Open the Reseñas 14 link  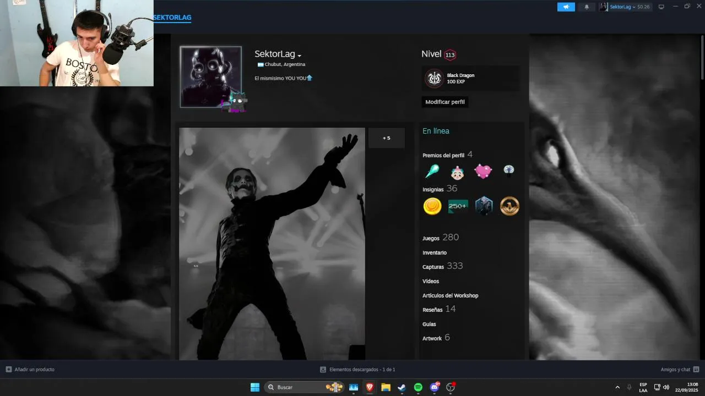(439, 309)
